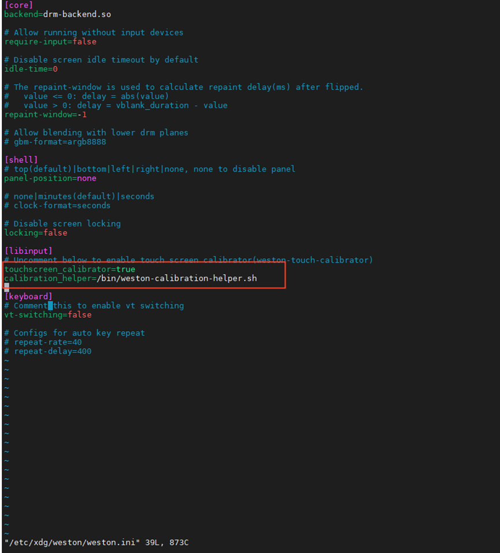Click the calibration_helper path line
The height and width of the screenshot is (553, 500).
131,279
